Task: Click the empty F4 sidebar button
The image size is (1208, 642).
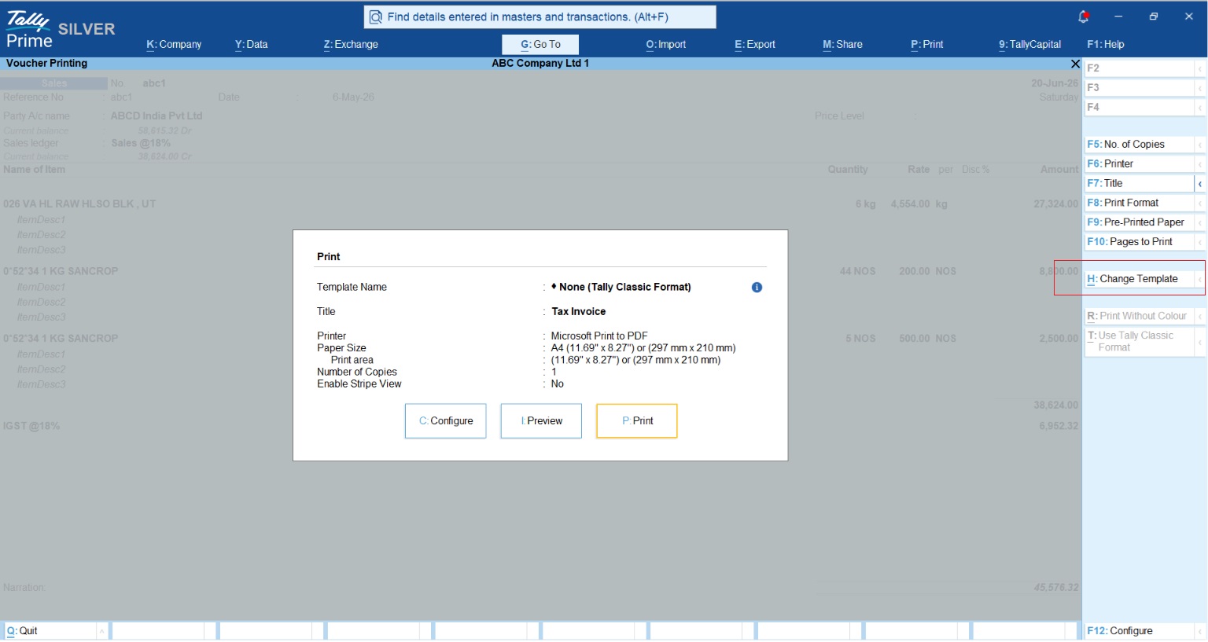Action: coord(1140,108)
